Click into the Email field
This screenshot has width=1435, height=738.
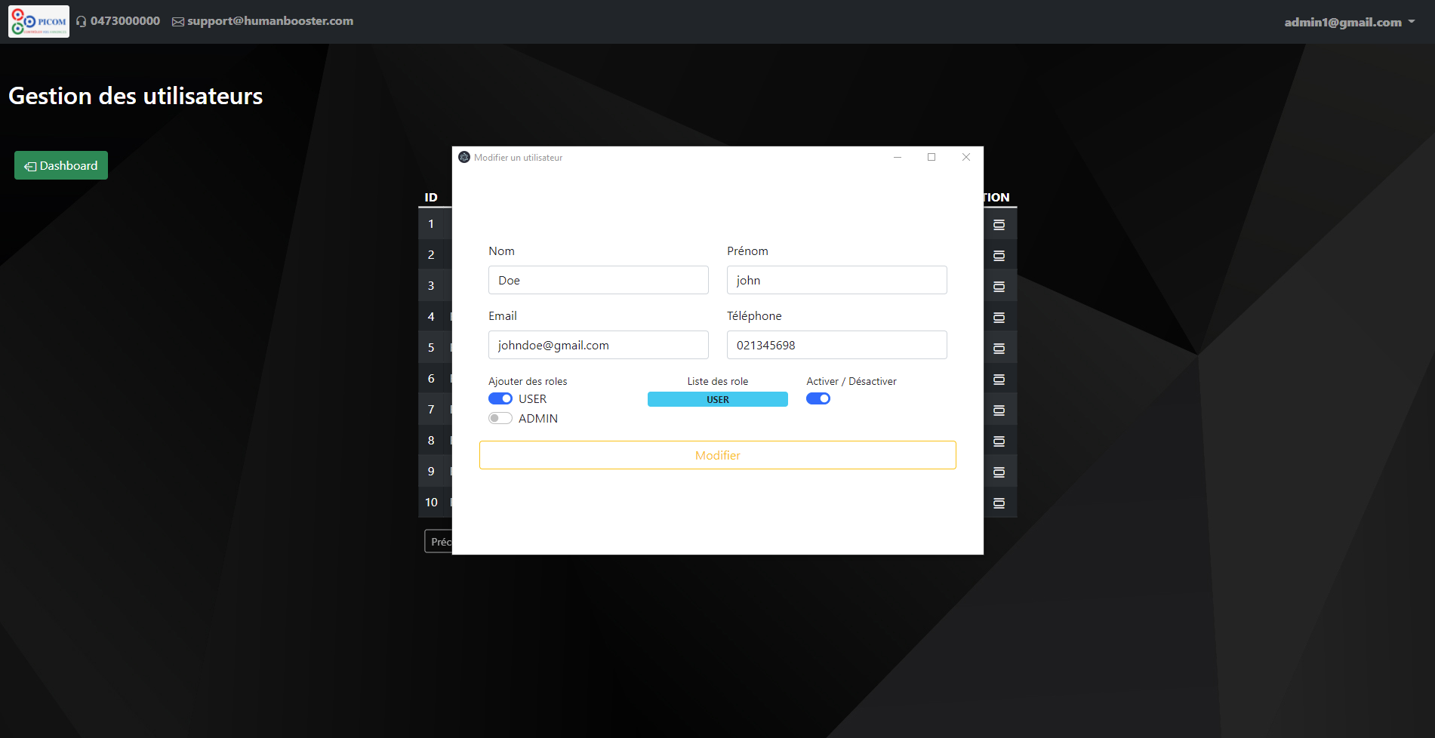[598, 345]
